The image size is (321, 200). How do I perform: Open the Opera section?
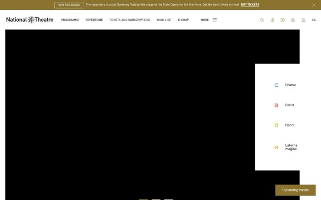coord(284,125)
